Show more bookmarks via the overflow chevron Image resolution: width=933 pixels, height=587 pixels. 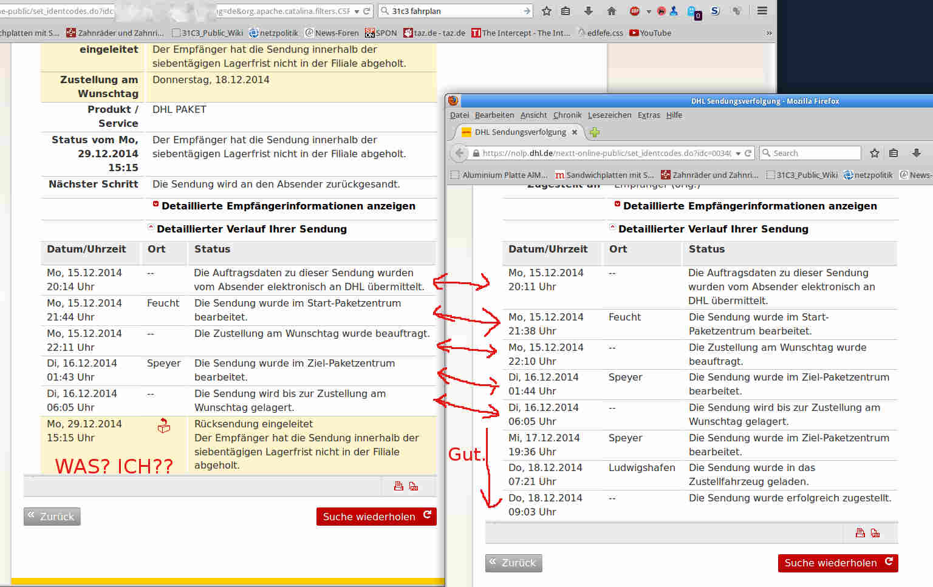(x=769, y=33)
